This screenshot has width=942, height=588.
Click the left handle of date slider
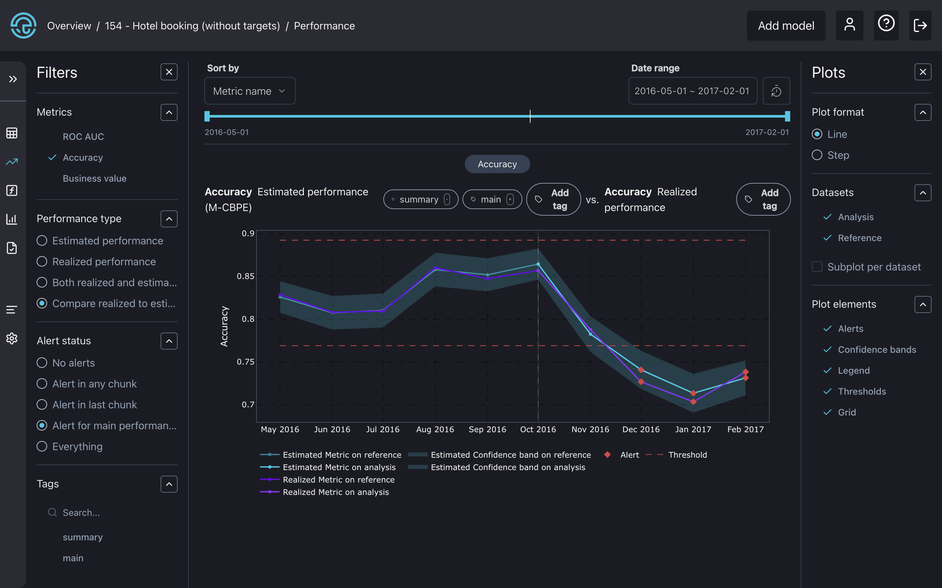click(207, 116)
